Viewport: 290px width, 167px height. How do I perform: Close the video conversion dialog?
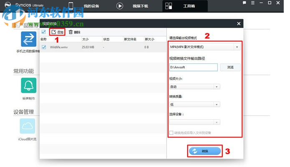[x=239, y=24]
